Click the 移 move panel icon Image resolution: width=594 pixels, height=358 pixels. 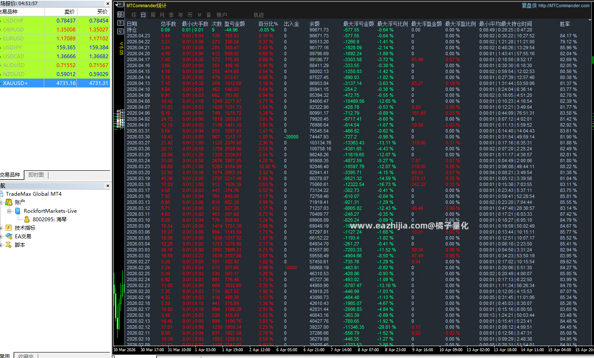120,14
